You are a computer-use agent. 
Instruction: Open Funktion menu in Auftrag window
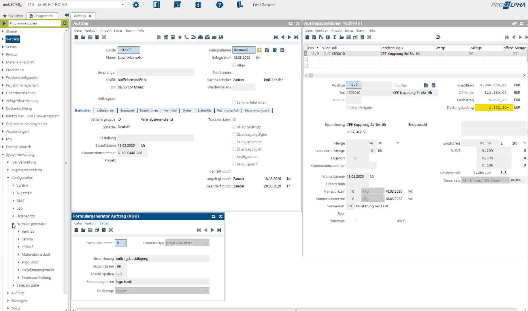91,31
